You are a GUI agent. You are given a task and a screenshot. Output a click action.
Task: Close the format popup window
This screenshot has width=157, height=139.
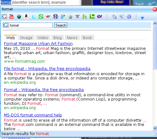pyautogui.click(x=155, y=9)
